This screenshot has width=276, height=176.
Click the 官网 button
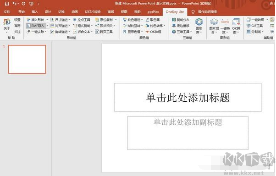17,26
